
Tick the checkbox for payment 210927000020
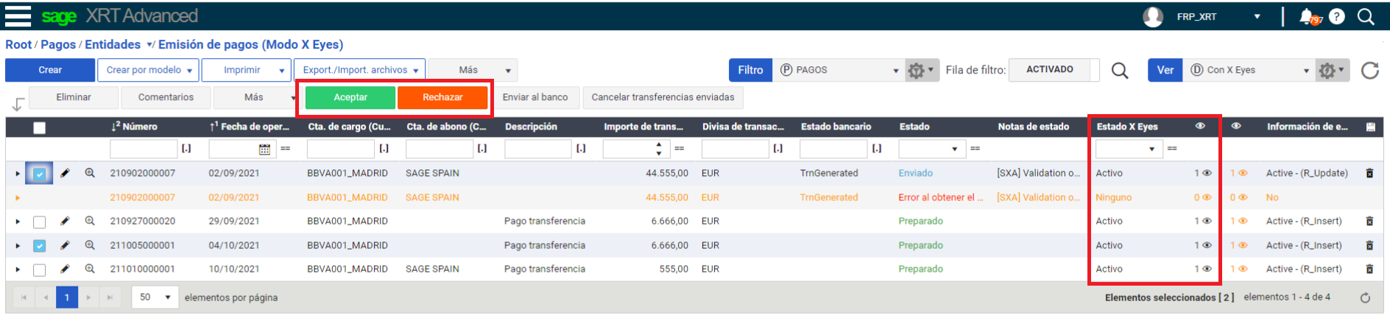40,222
